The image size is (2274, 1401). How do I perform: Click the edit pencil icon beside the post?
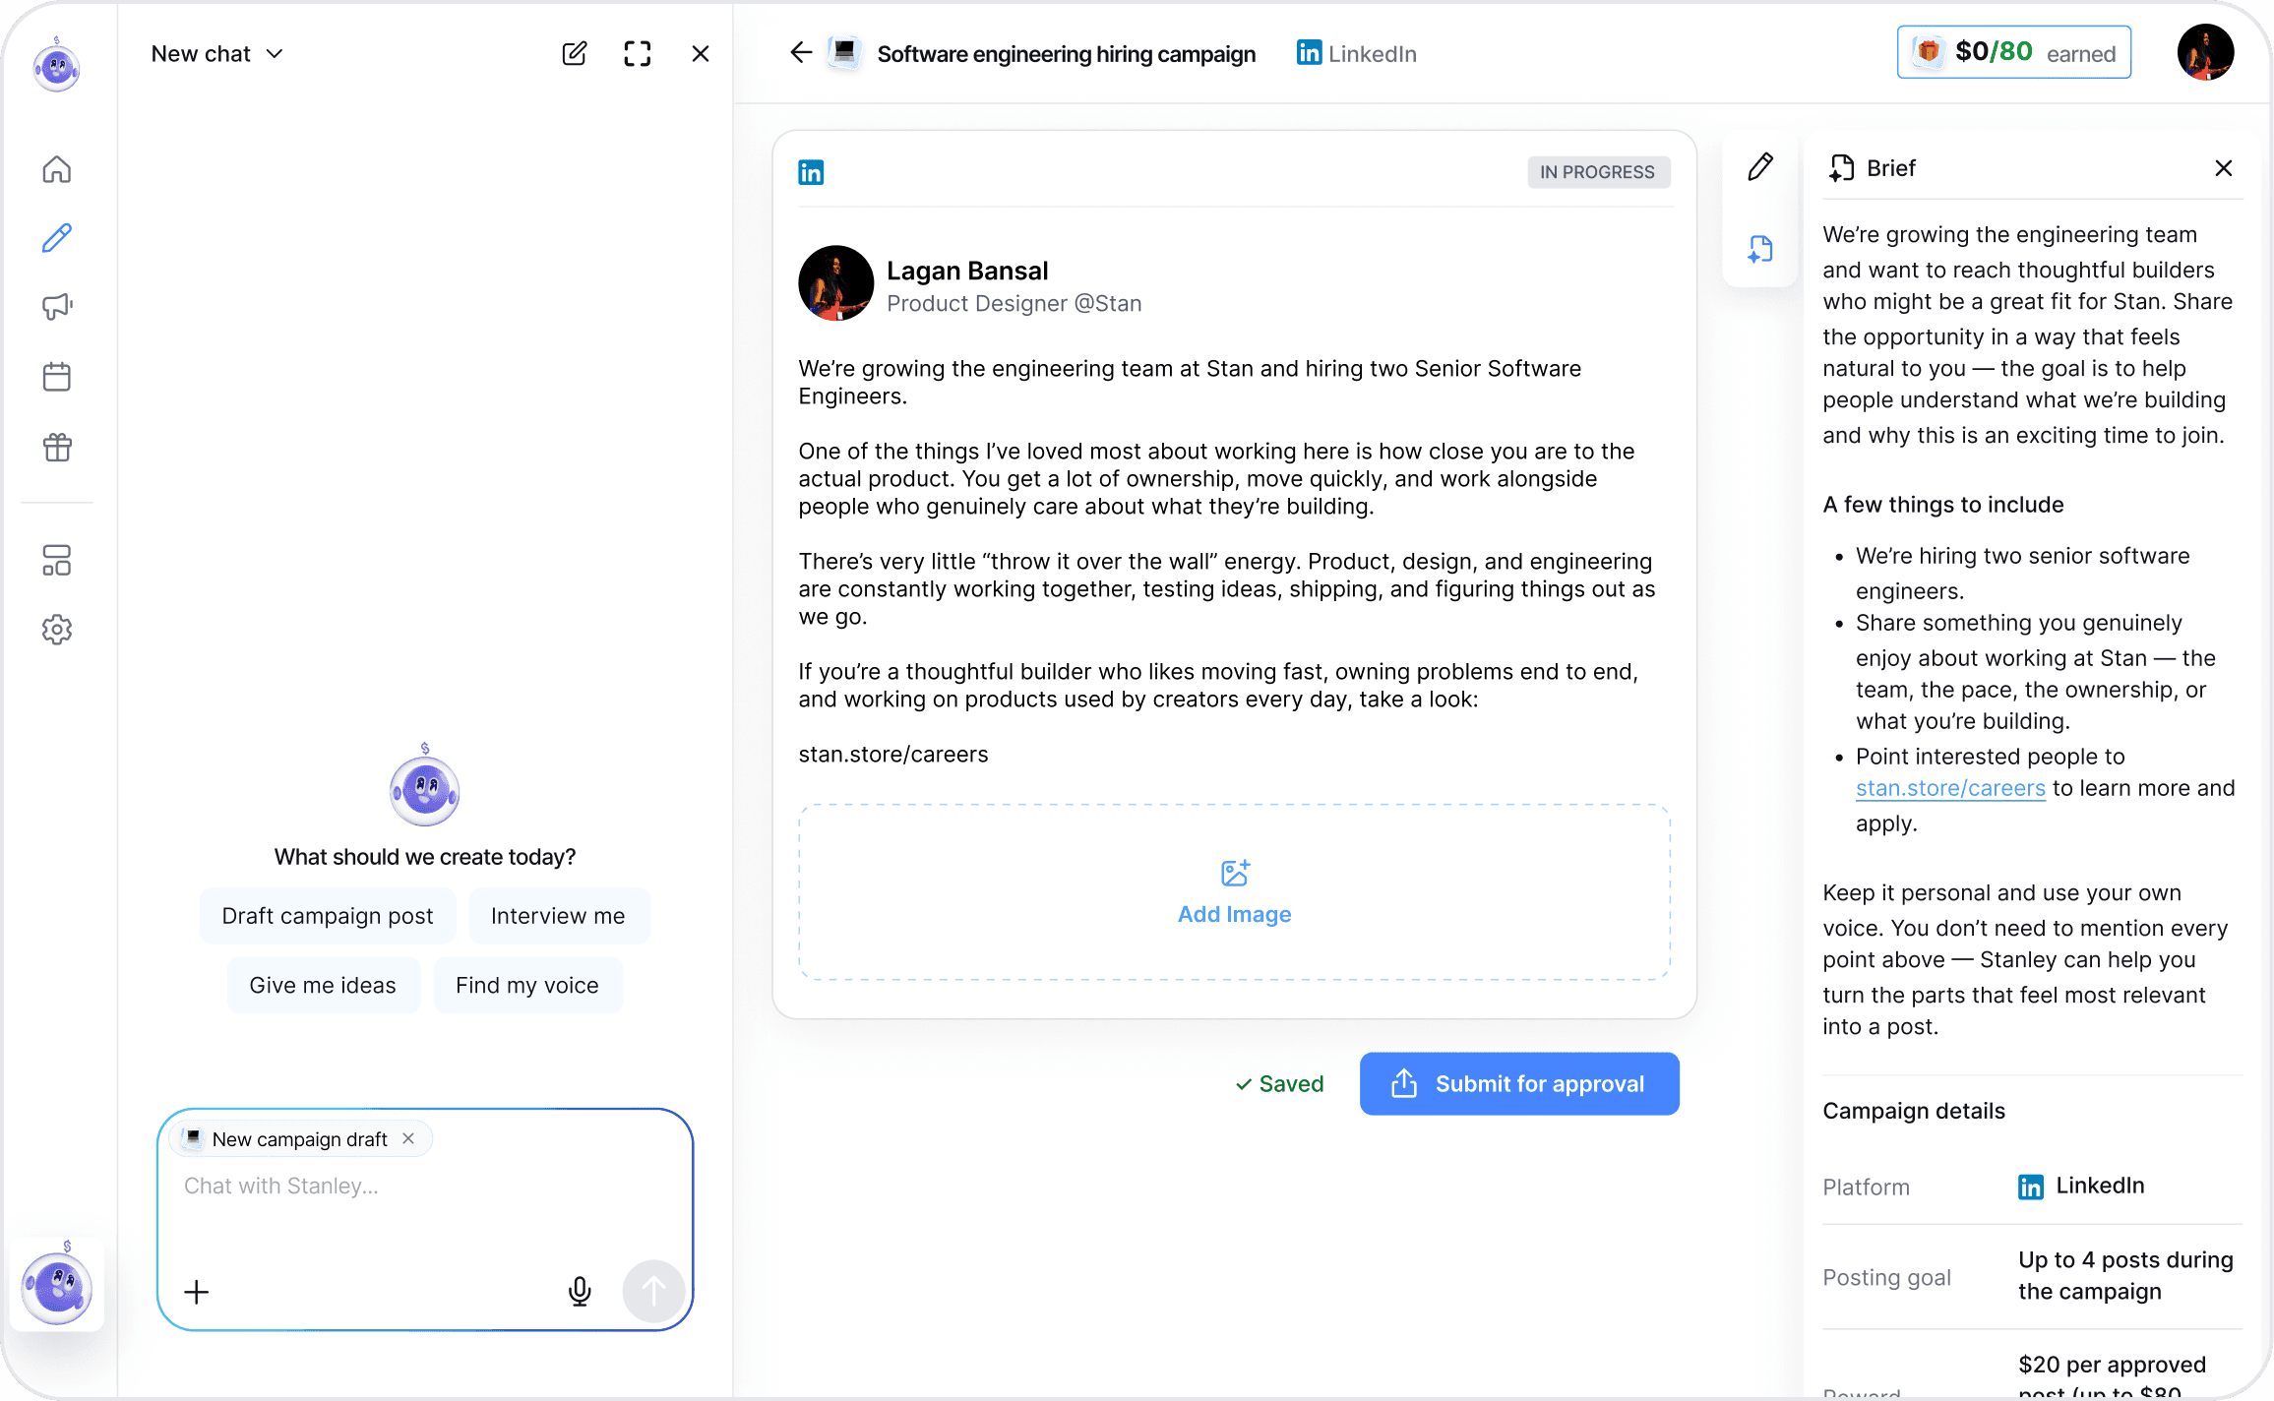[1760, 166]
